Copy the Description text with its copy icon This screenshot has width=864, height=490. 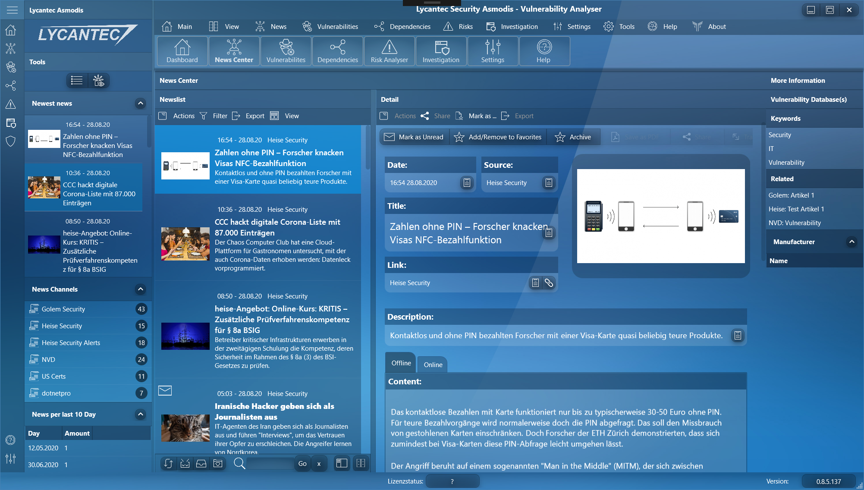(738, 336)
